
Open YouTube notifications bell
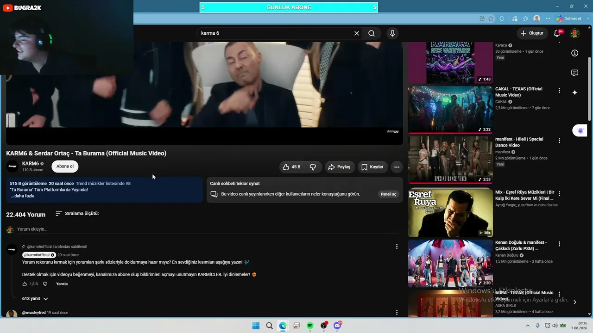point(558,33)
